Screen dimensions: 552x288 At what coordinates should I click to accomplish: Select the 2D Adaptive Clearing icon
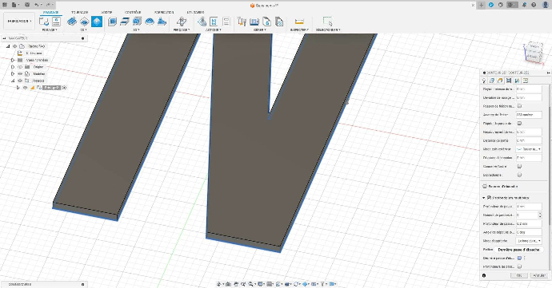pyautogui.click(x=72, y=22)
